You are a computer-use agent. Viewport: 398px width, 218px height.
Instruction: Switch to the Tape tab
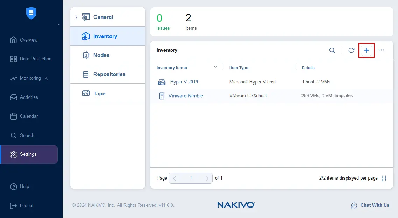[x=108, y=94]
